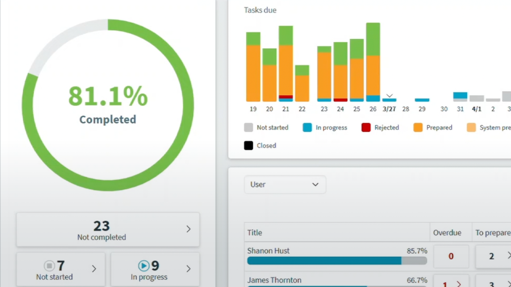Expand chevron on the Not started card
Screen dimensions: 511x287
tap(94, 269)
